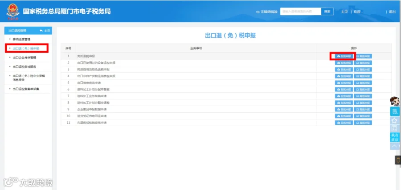Click the 搜索 search button

(327, 12)
